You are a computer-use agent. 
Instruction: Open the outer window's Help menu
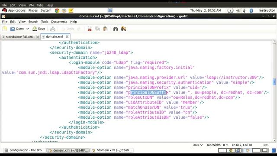click(50, 5)
